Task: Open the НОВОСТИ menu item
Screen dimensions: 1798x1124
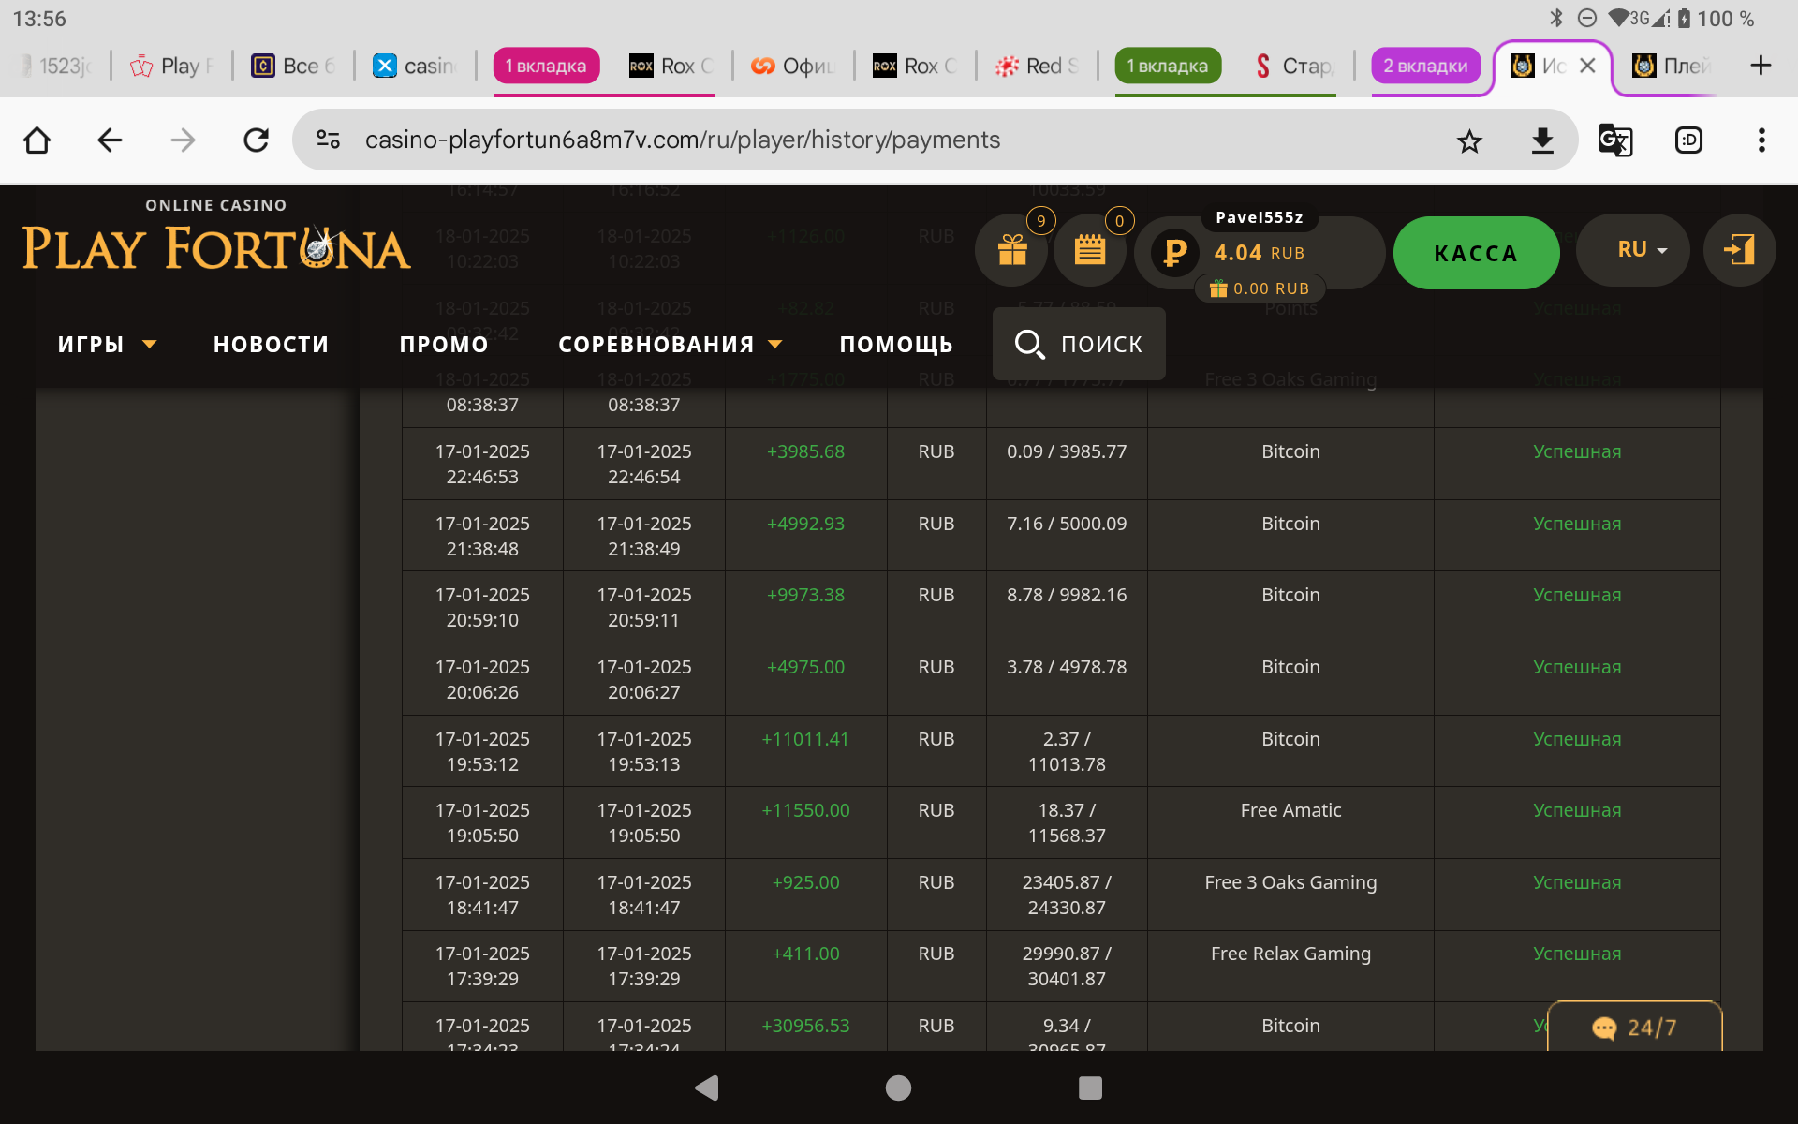Action: [271, 345]
